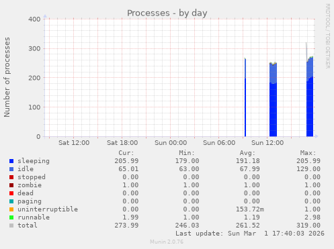Click the 'Number of processes' axis label
The height and width of the screenshot is (249, 334).
(7, 77)
